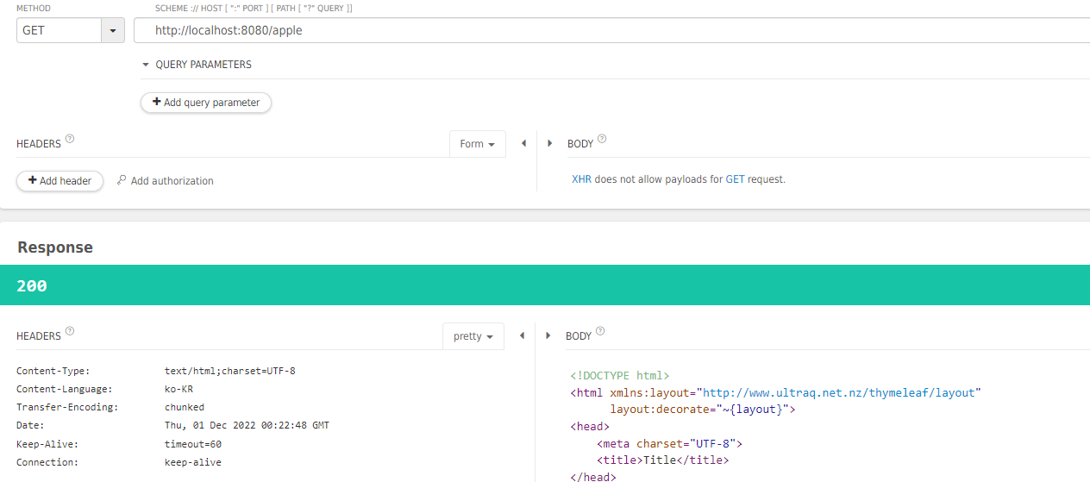Click the meta charset line in body

click(x=669, y=443)
